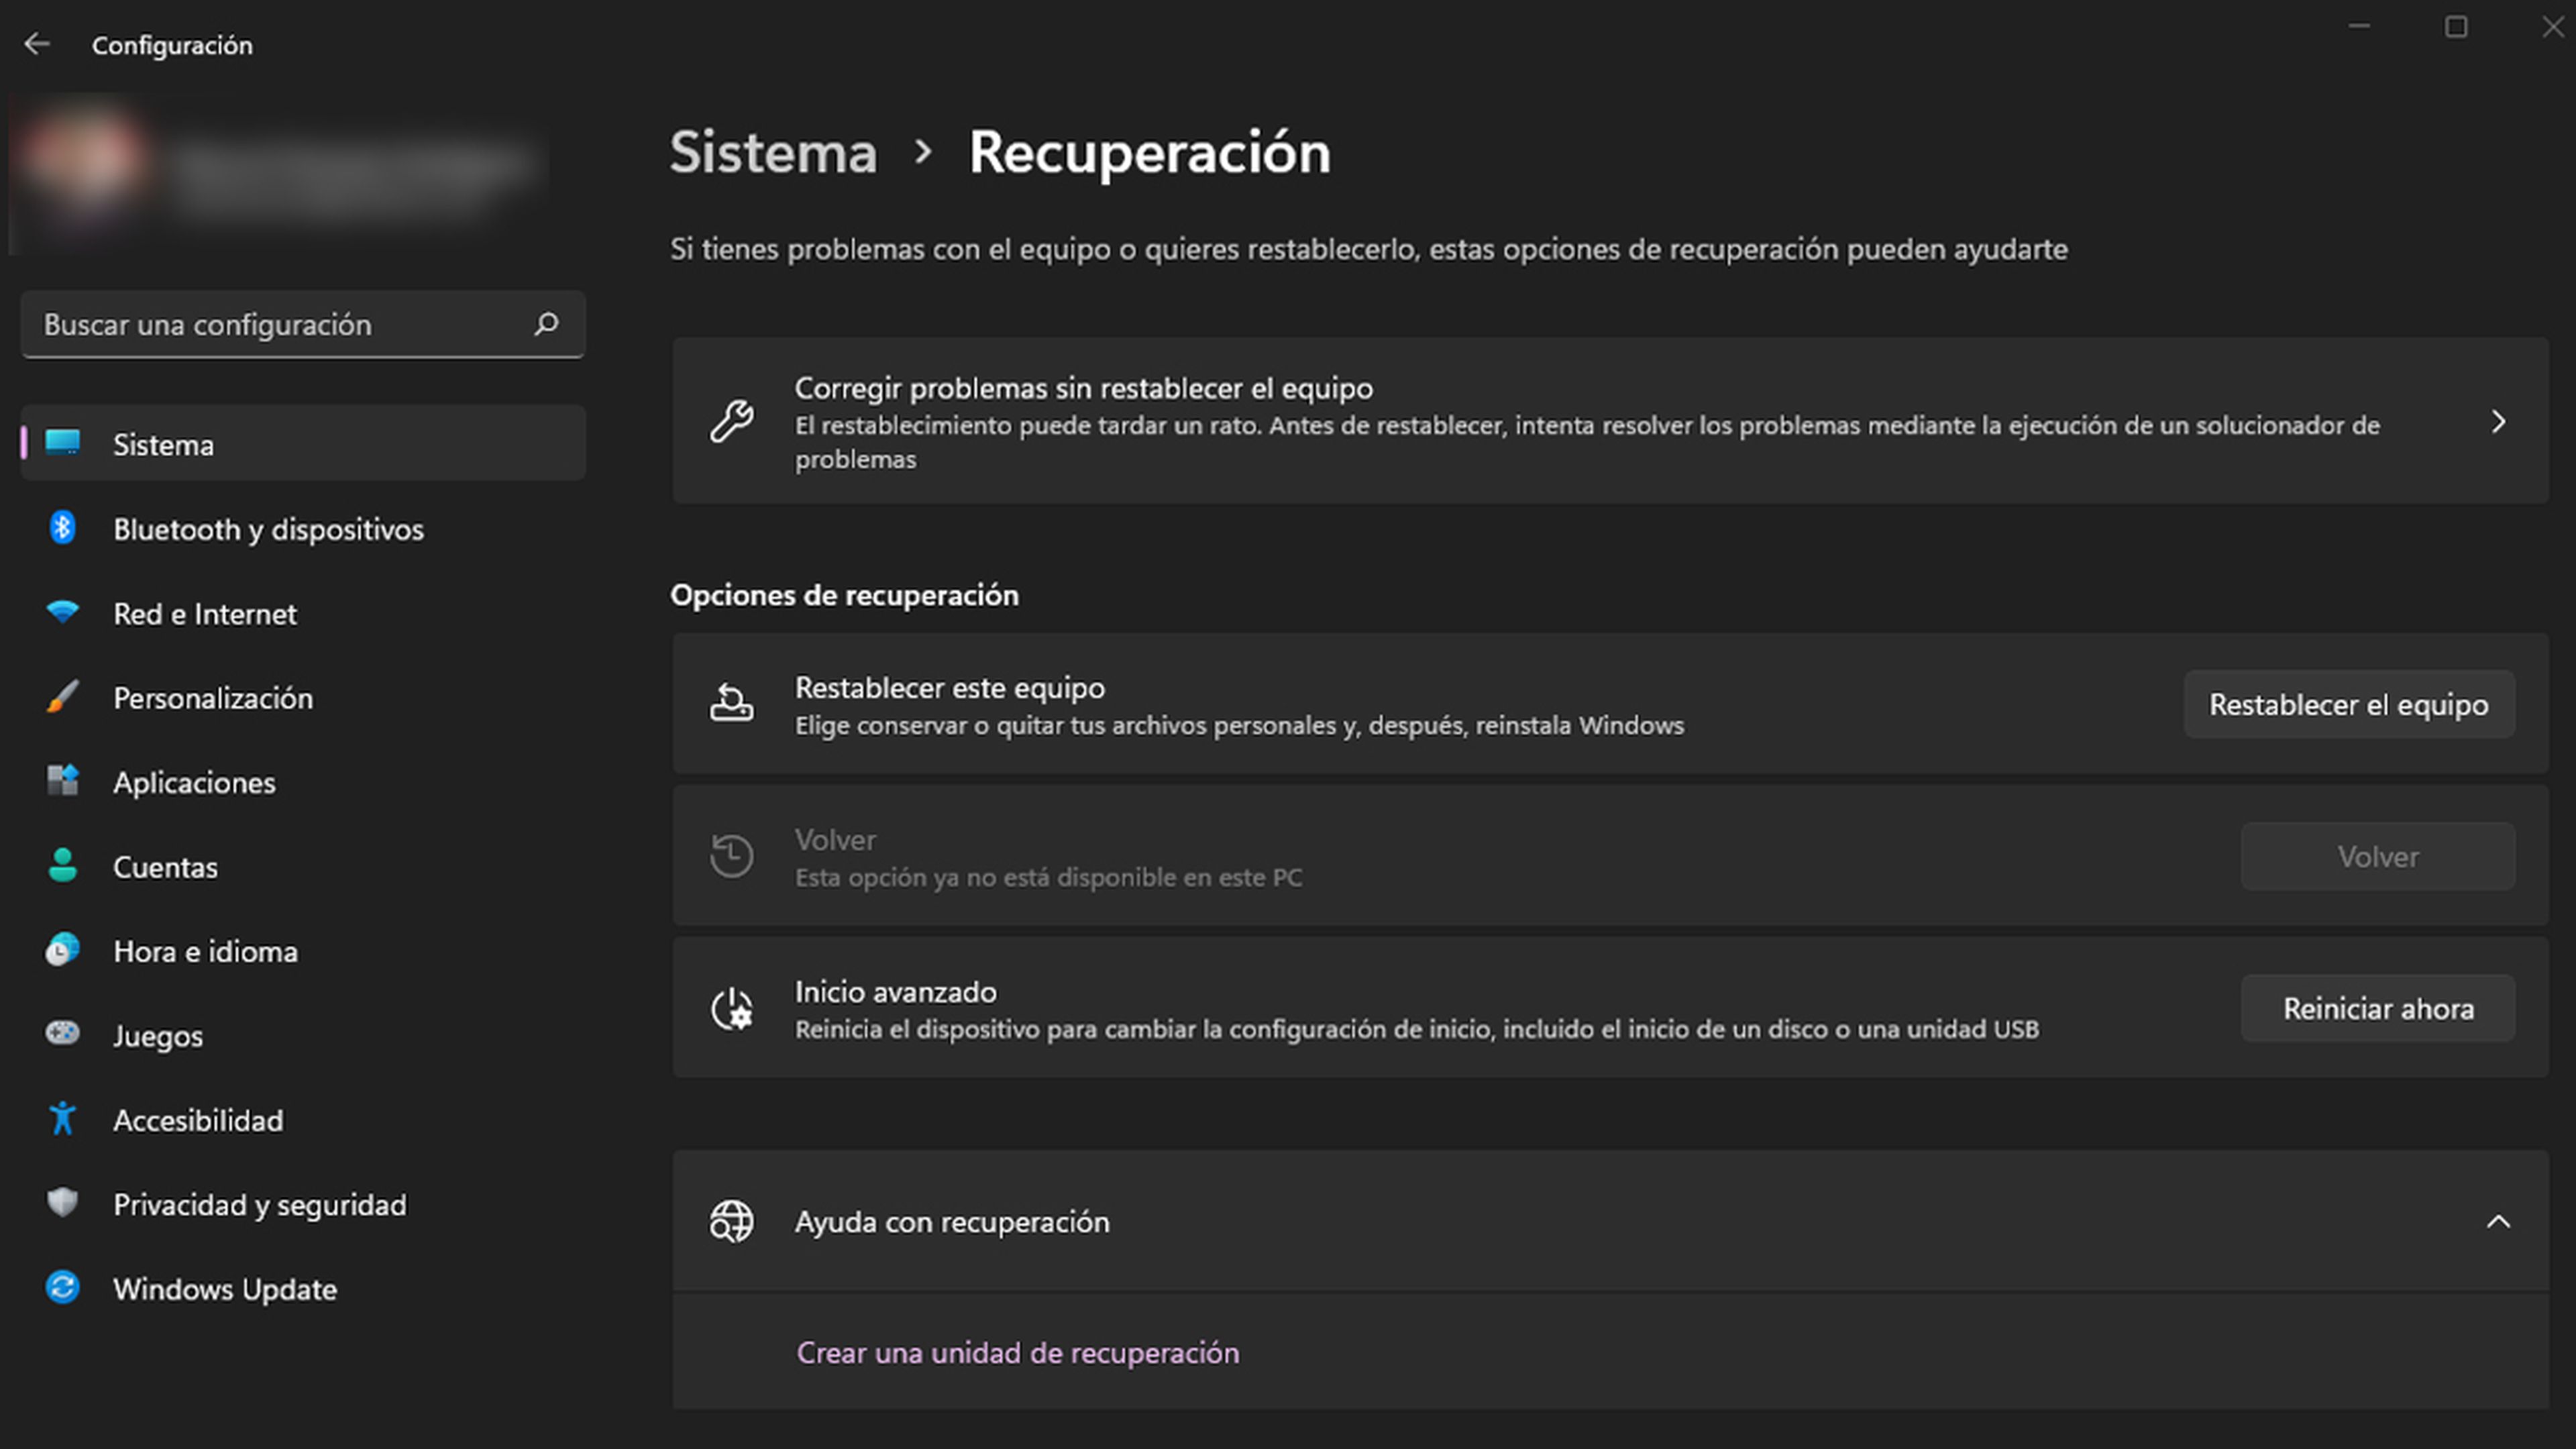The width and height of the screenshot is (2576, 1449).
Task: Open Privacidad y seguridad
Action: (303, 1204)
